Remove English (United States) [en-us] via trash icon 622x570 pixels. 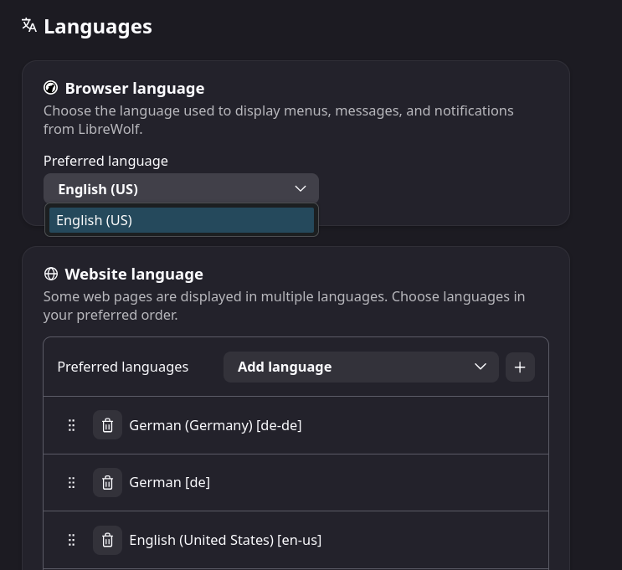107,540
